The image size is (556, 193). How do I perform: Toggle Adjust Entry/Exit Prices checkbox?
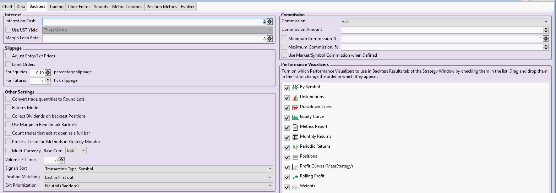(8, 56)
